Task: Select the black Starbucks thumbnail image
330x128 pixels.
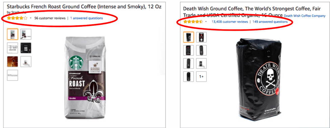Action: [26, 48]
